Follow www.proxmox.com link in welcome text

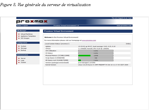point(89,40)
